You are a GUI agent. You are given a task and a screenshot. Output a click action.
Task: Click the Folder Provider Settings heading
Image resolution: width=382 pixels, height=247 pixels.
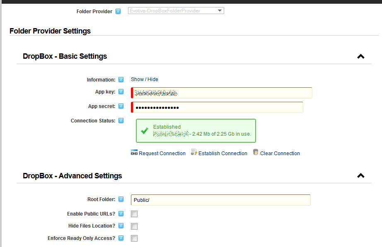point(50,31)
